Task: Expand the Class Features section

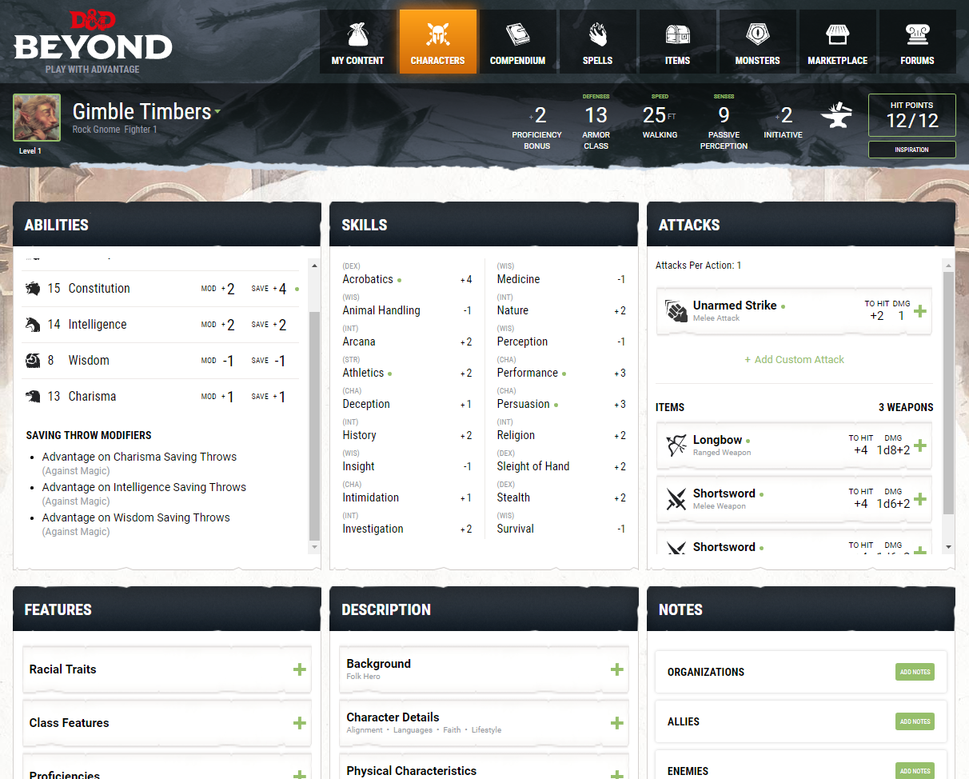Action: 300,723
